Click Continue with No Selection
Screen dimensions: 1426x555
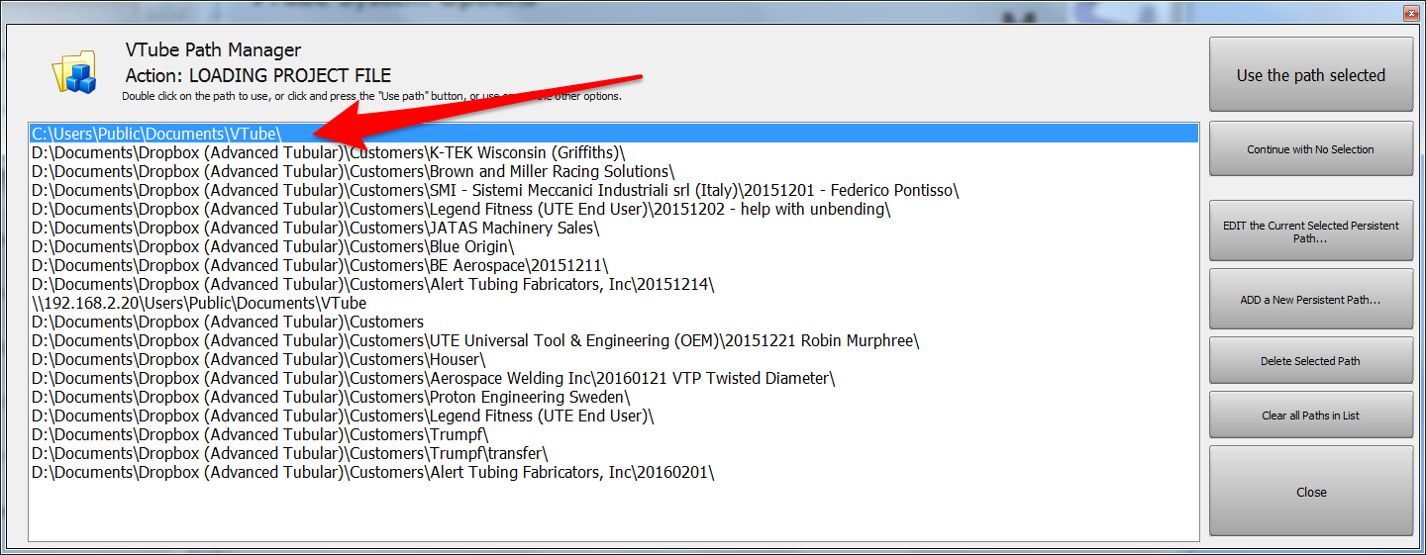pyautogui.click(x=1310, y=149)
